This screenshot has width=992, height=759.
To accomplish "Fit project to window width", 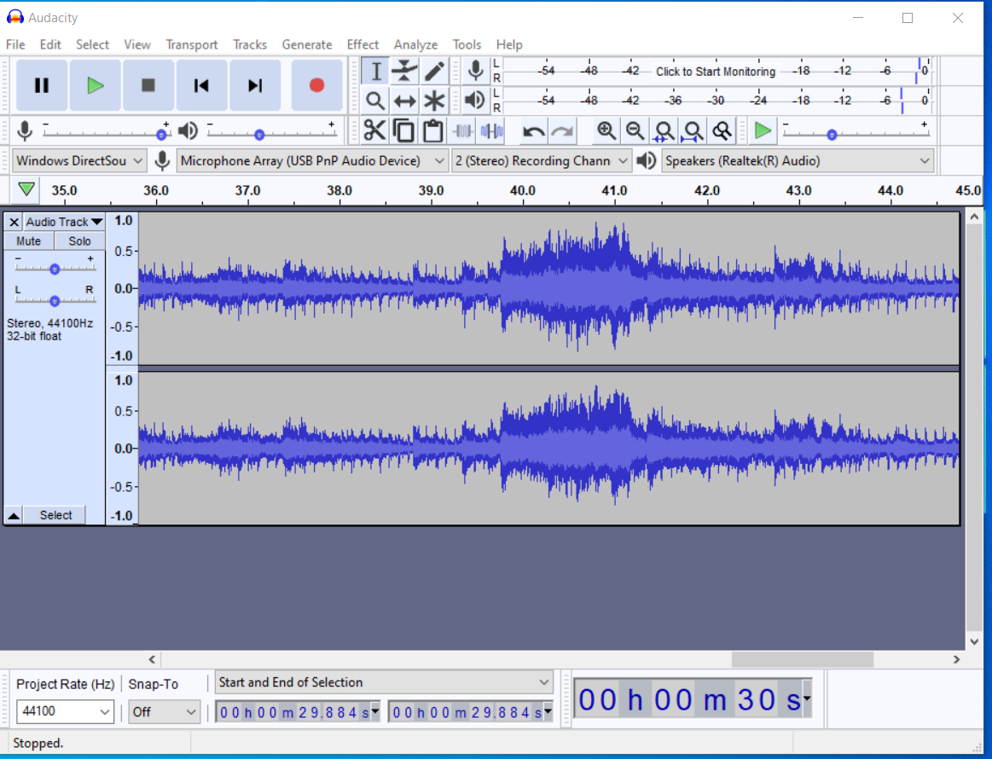I will click(x=693, y=131).
